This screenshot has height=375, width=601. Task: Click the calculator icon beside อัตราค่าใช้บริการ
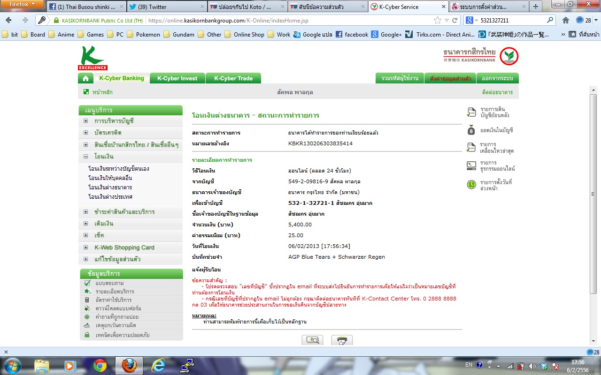tap(87, 300)
